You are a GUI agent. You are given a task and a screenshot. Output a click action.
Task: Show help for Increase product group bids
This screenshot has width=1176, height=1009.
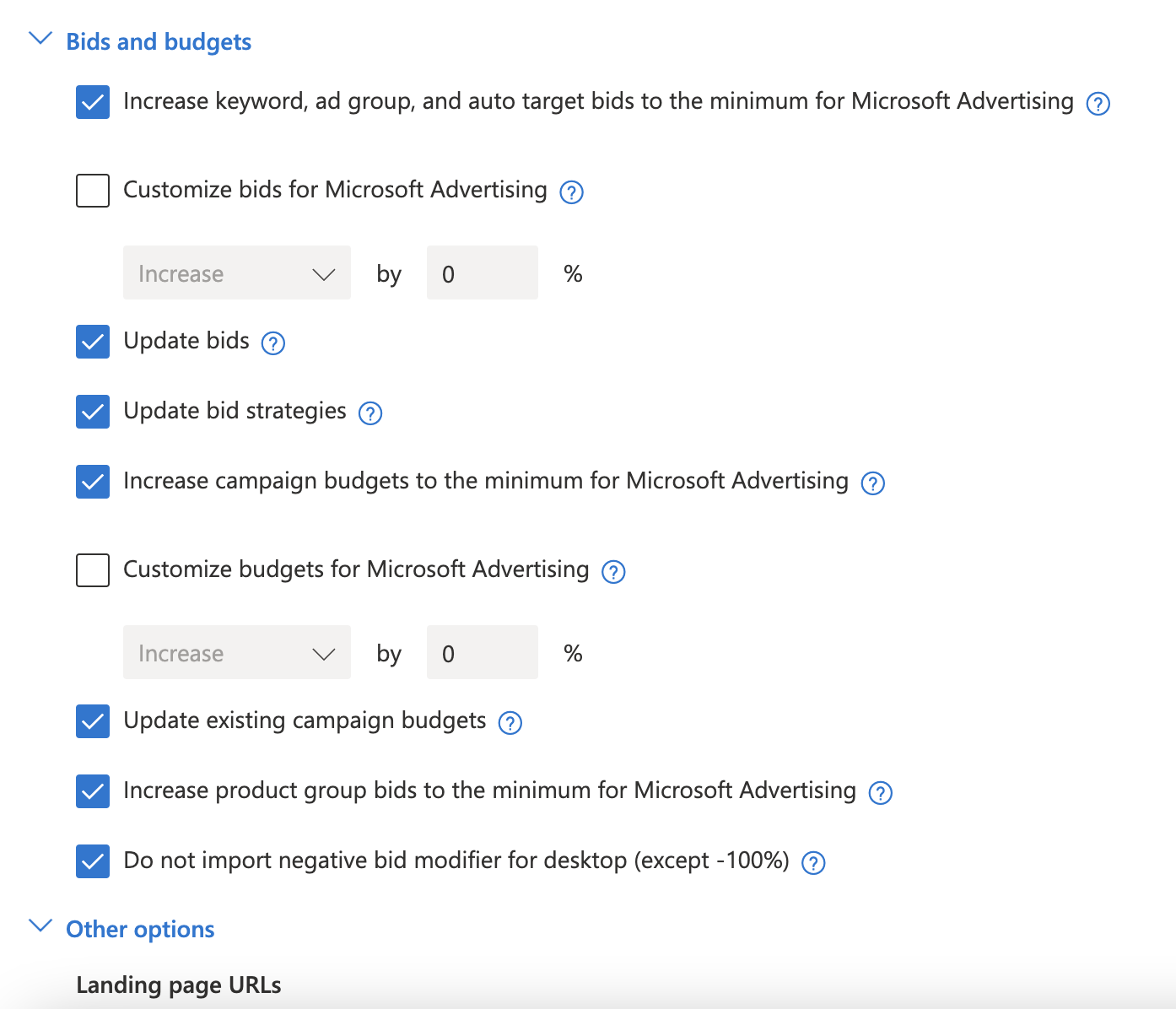[880, 793]
